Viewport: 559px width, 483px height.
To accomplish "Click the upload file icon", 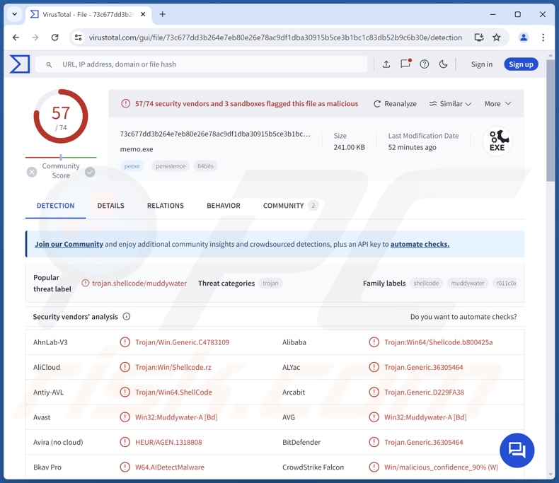I will point(386,64).
